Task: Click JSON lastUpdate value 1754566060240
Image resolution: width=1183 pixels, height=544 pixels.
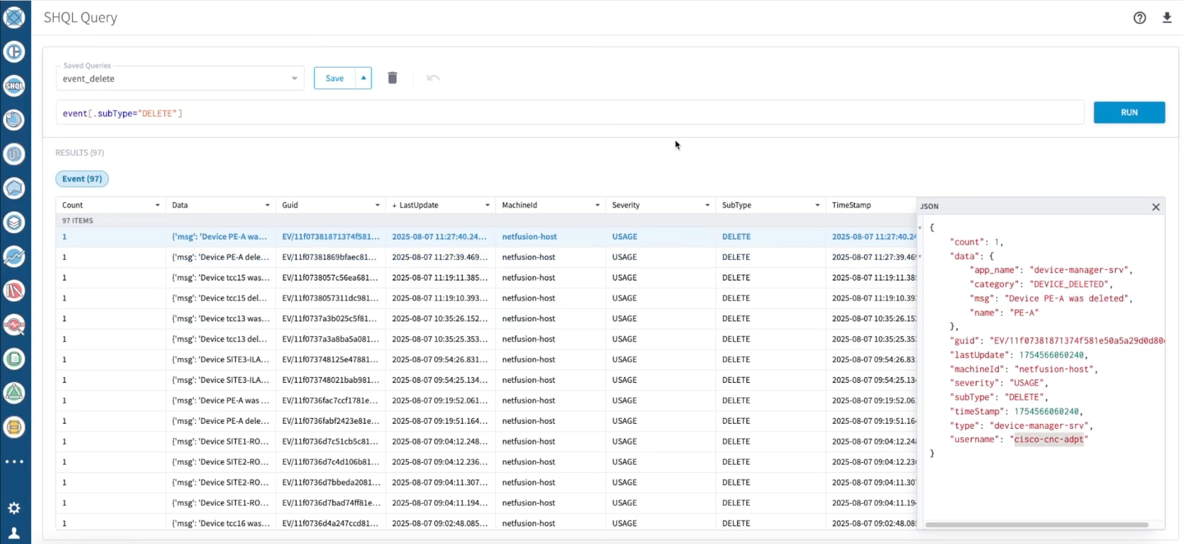Action: click(1051, 355)
